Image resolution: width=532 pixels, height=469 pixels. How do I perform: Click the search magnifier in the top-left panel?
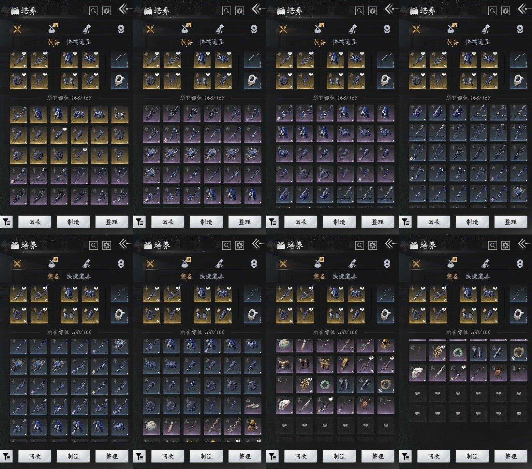point(94,11)
